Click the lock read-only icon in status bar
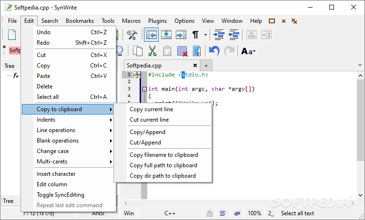 point(210,213)
